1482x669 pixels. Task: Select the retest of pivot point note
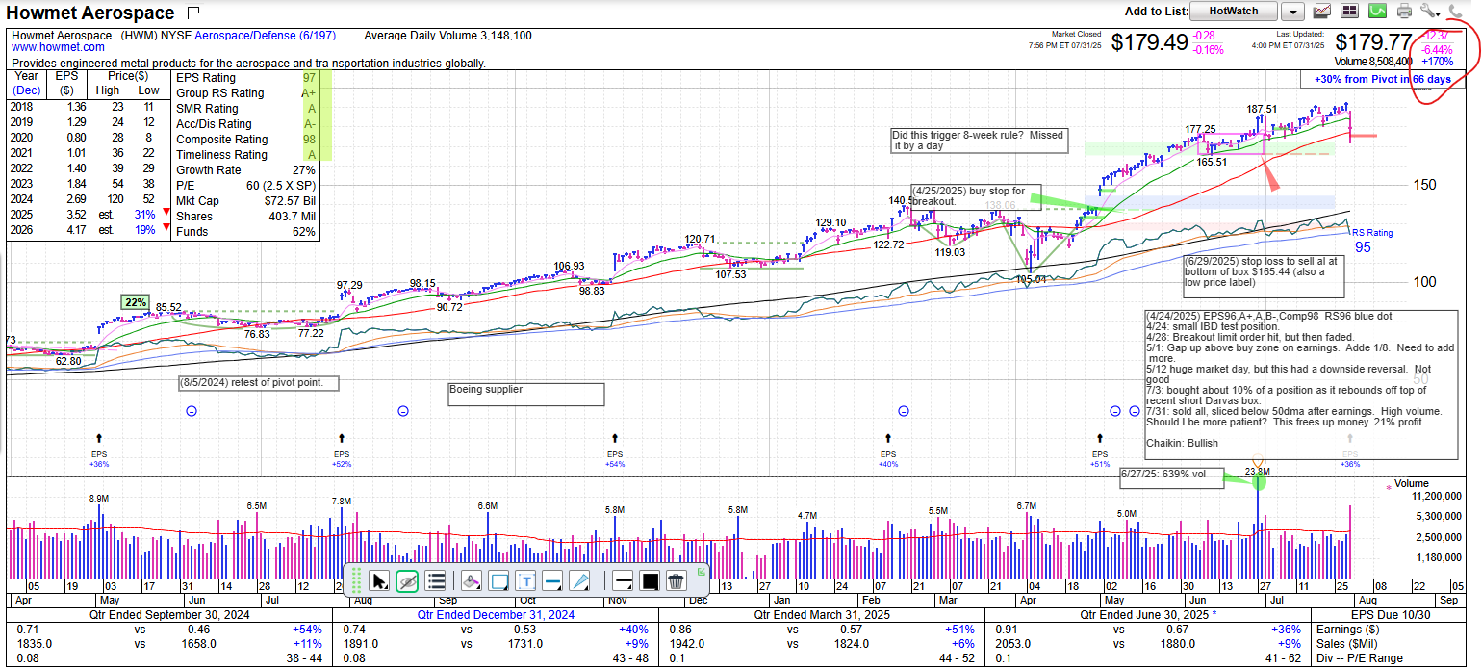(x=259, y=383)
